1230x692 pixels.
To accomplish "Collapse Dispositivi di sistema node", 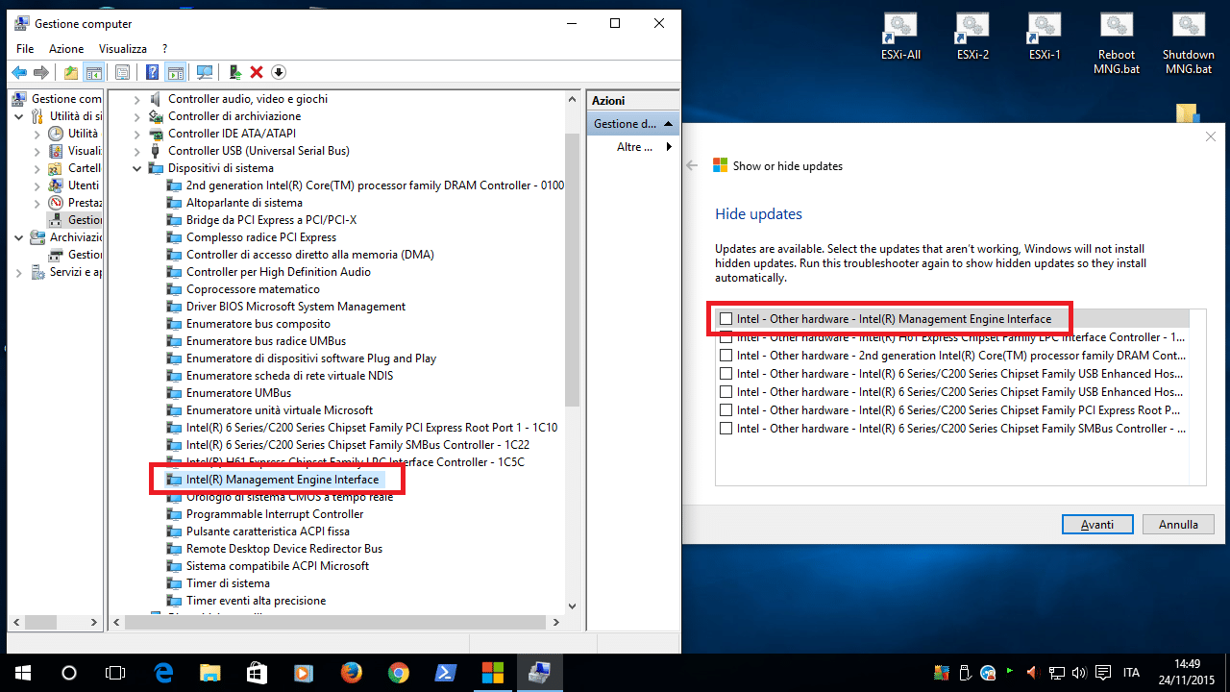I will (136, 168).
